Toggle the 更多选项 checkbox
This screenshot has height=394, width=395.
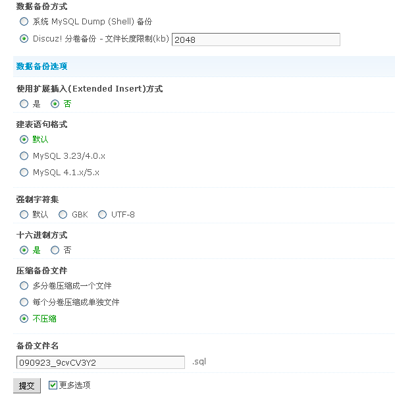coord(53,385)
